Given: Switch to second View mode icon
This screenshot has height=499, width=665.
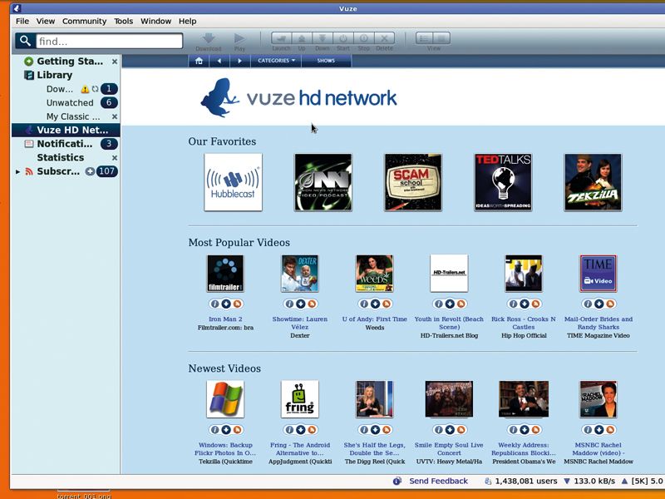Looking at the screenshot, I should (441, 38).
